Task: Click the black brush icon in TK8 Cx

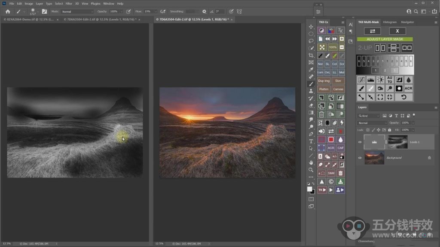Action: pos(321,55)
